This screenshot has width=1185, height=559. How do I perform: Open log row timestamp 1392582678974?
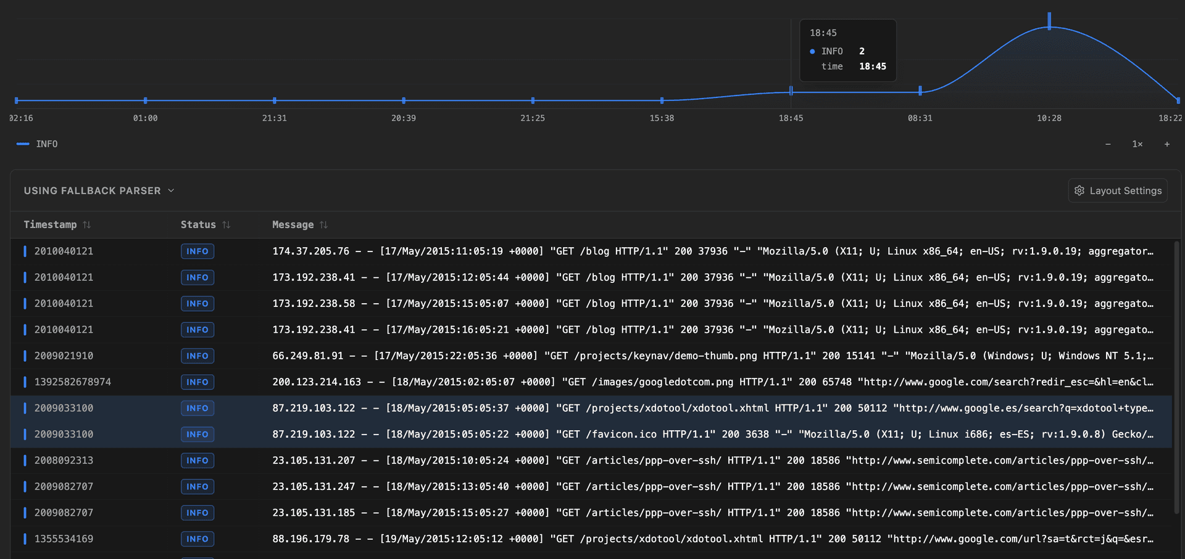pos(72,382)
